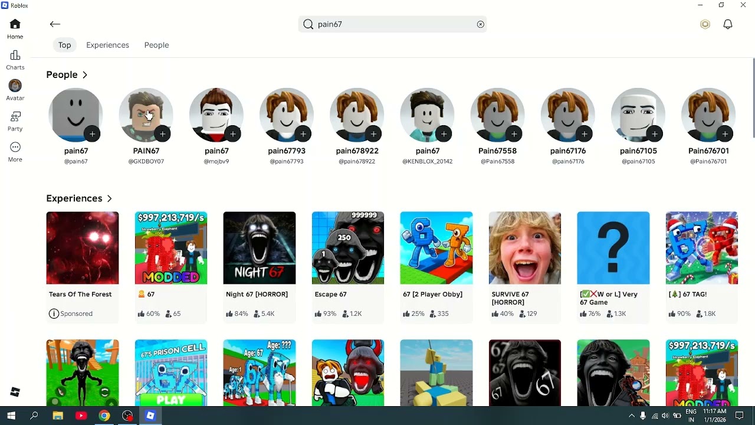Click the search field containing pain67

(x=392, y=24)
